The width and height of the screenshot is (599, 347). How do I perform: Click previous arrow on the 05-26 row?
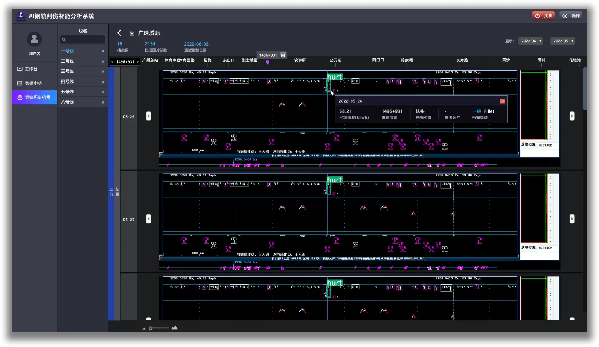pos(148,116)
